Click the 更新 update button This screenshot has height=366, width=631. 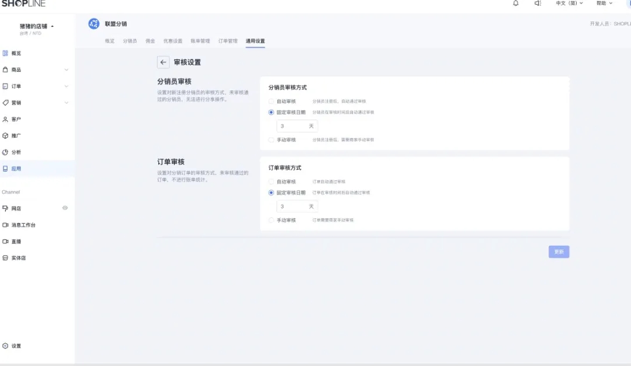[x=558, y=251]
